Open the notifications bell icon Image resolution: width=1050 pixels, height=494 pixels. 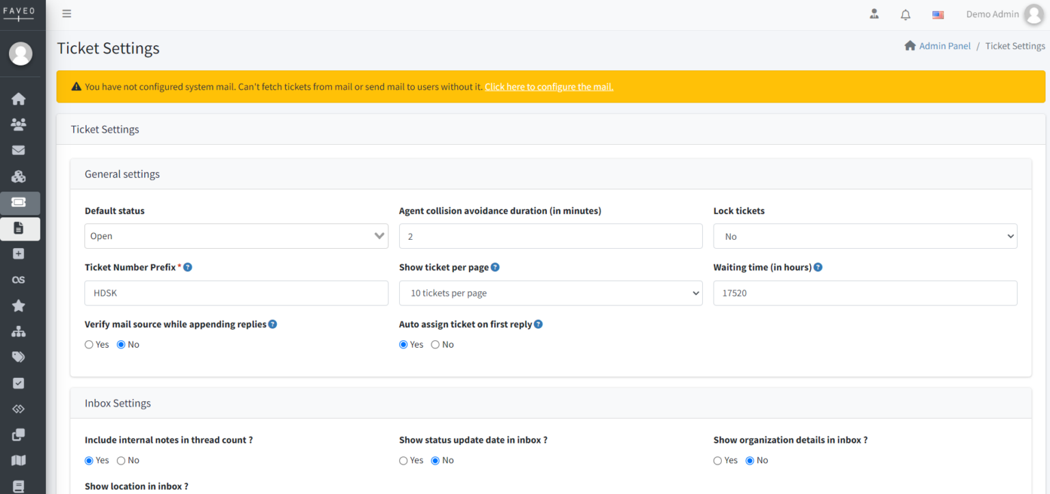[x=905, y=14]
